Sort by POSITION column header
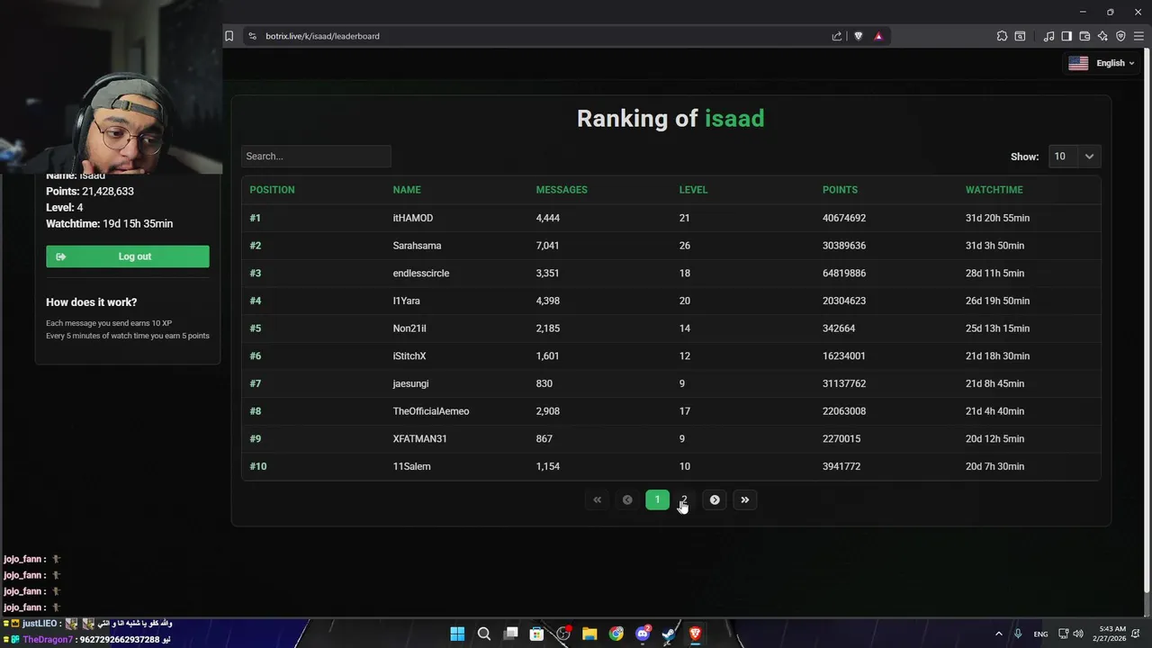The image size is (1152, 648). click(x=272, y=190)
